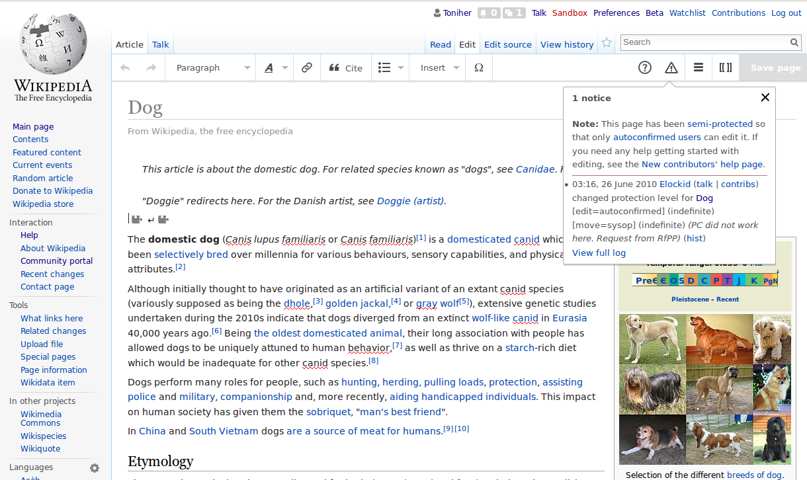Click the golden retriever thumbnail
The height and width of the screenshot is (480, 807).
719,338
